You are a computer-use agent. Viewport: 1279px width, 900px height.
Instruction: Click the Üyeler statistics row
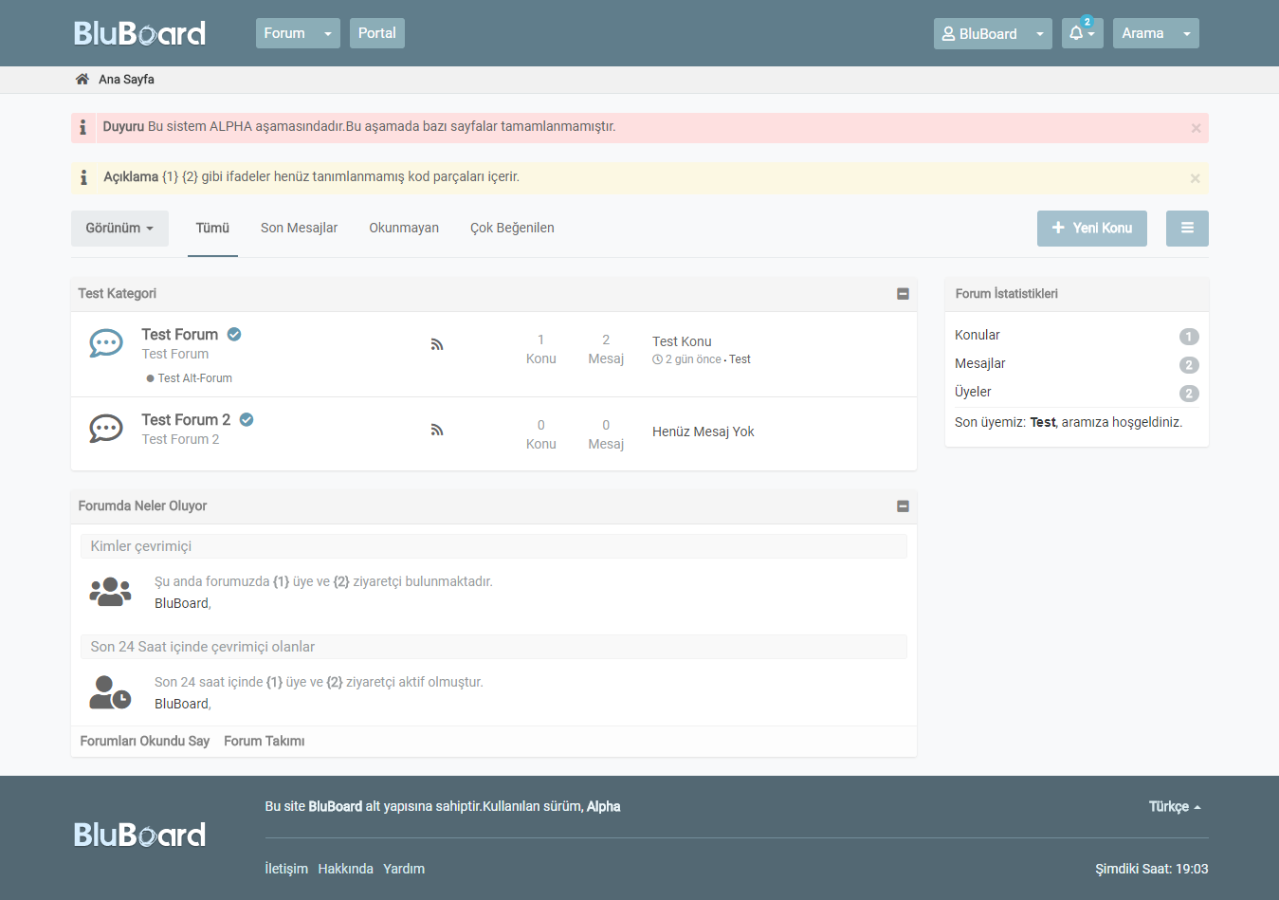click(x=1077, y=393)
